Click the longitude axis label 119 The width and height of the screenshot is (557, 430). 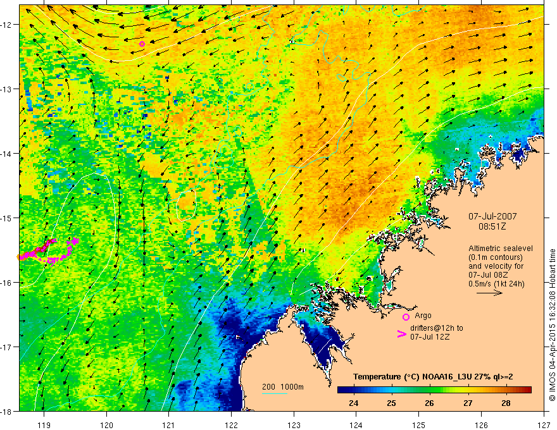pos(44,425)
